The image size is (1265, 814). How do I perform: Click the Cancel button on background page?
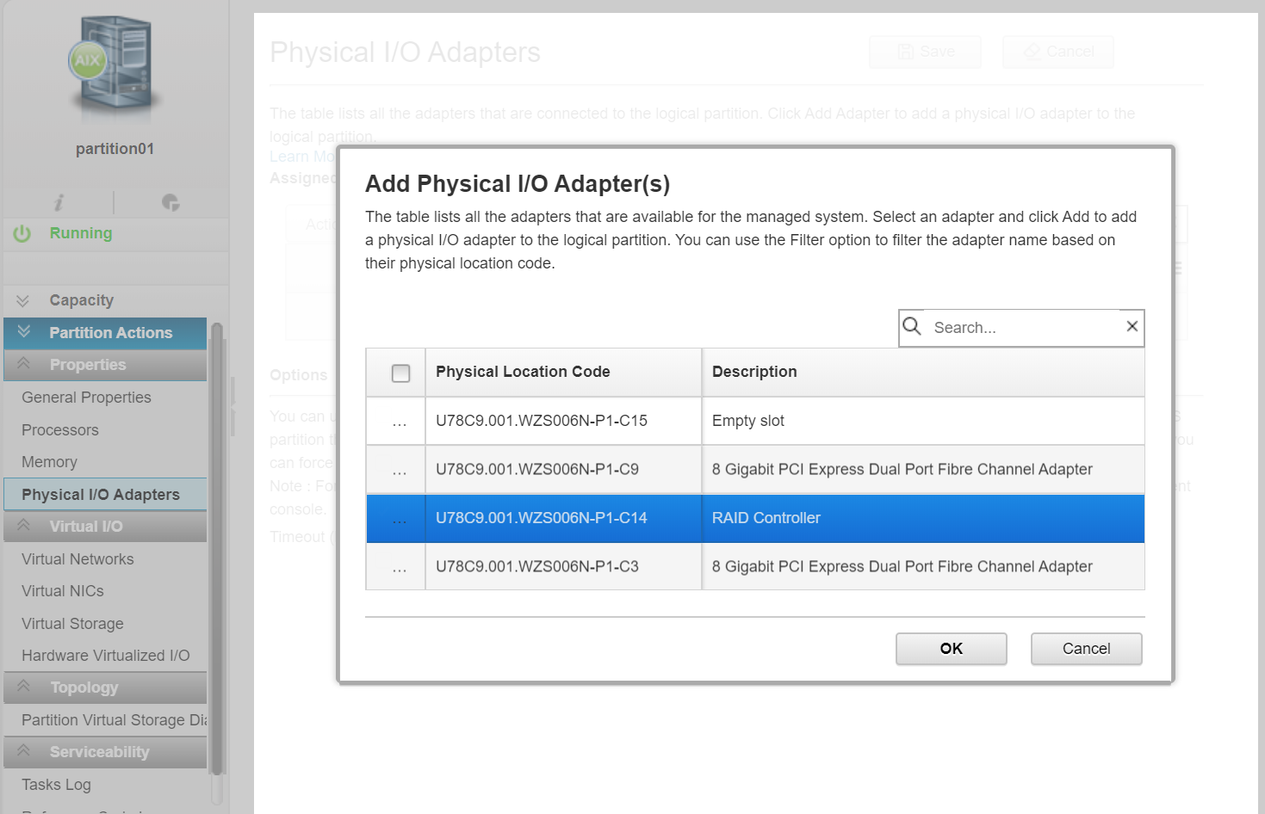click(x=1058, y=52)
